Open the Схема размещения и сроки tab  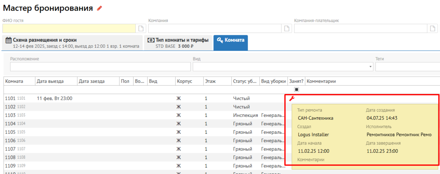pos(72,43)
